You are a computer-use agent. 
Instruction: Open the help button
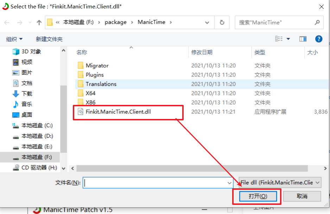pyautogui.click(x=319, y=39)
